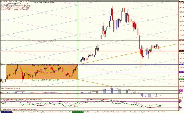
Task: Click the '12 May 2011' date label
Action: pyautogui.click(x=32, y=112)
